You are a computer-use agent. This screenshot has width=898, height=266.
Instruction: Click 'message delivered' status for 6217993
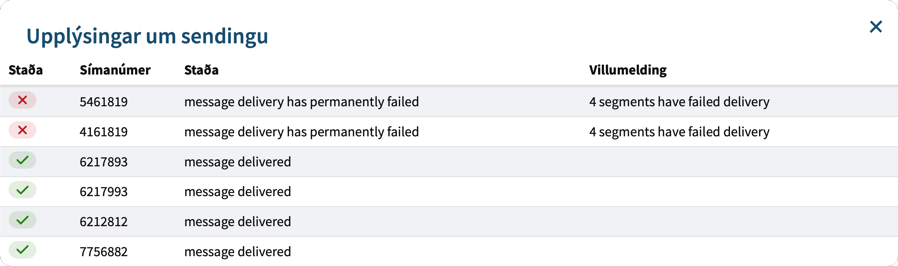[237, 192]
